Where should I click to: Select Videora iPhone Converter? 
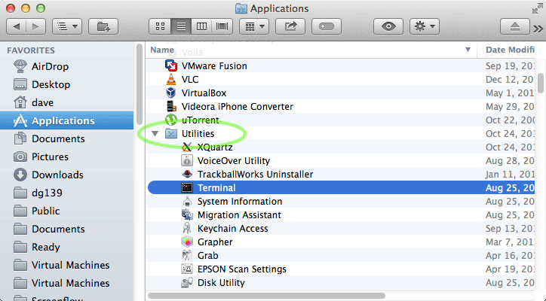(341, 106)
